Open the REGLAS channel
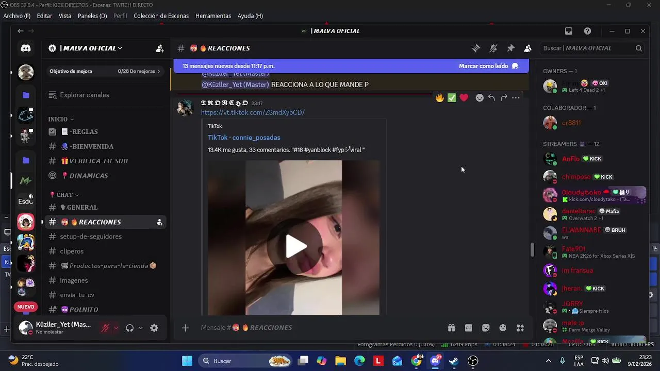The height and width of the screenshot is (371, 660). click(x=106, y=132)
